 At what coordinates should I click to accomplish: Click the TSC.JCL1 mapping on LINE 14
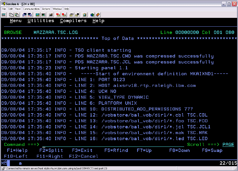click(199, 127)
